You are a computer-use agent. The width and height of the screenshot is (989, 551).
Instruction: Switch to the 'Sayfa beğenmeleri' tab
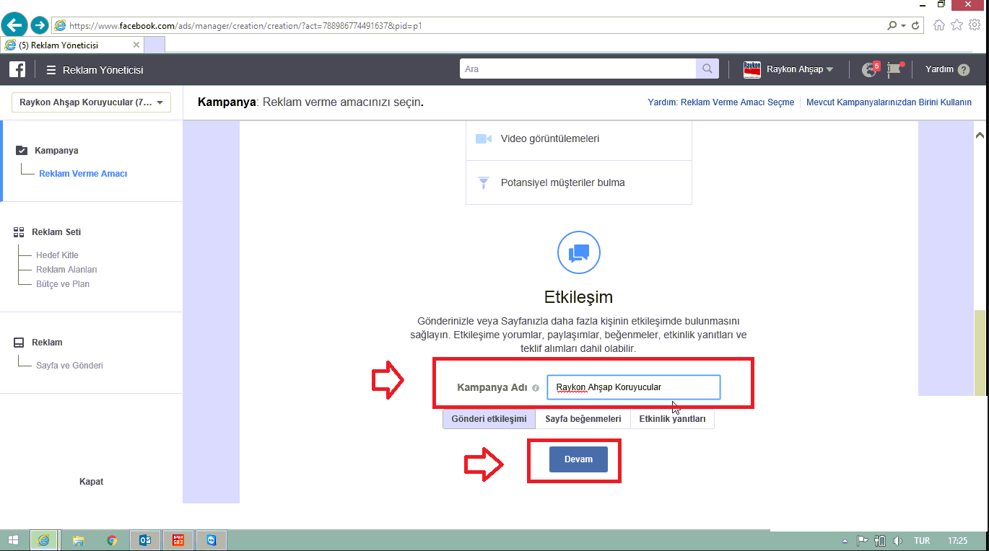pos(583,419)
